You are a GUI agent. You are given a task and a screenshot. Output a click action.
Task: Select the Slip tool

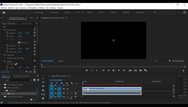click(43, 94)
